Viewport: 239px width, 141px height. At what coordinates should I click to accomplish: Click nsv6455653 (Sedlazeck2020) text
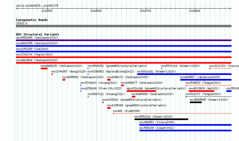pyautogui.click(x=83, y=77)
